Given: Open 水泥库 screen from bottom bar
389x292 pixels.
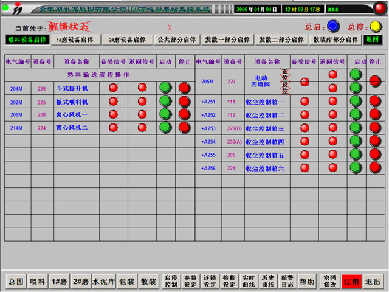Looking at the screenshot, I should pyautogui.click(x=103, y=281).
